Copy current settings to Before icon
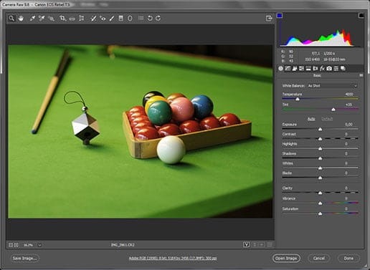Image resolution: width=370 pixels, height=270 pixels. (x=262, y=244)
